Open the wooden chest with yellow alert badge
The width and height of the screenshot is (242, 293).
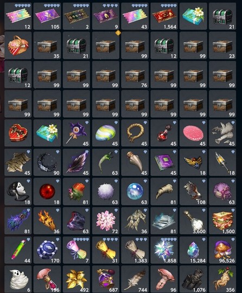[x=106, y=46]
